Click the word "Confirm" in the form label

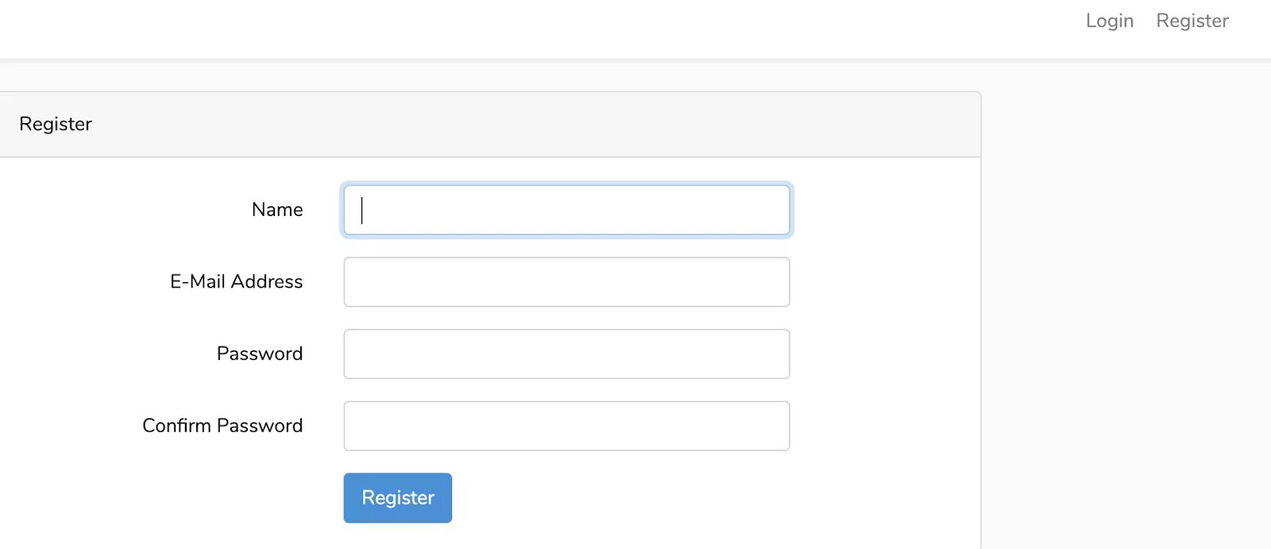click(176, 426)
